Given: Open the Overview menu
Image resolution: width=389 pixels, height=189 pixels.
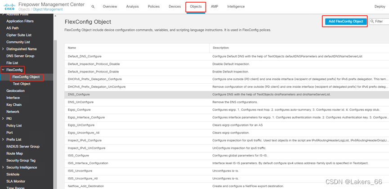Looking at the screenshot, I should [110, 7].
